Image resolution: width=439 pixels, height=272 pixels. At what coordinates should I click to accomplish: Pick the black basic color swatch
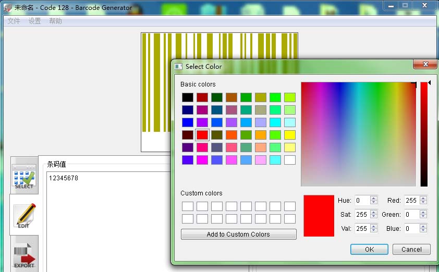(x=188, y=97)
